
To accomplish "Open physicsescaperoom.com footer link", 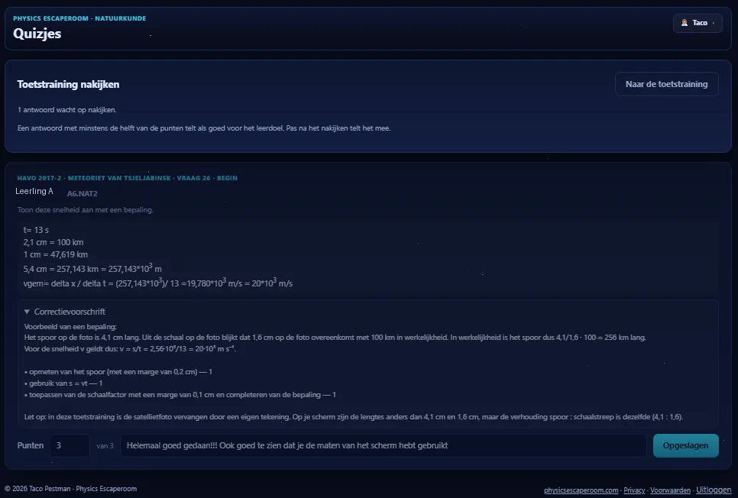I will (581, 490).
